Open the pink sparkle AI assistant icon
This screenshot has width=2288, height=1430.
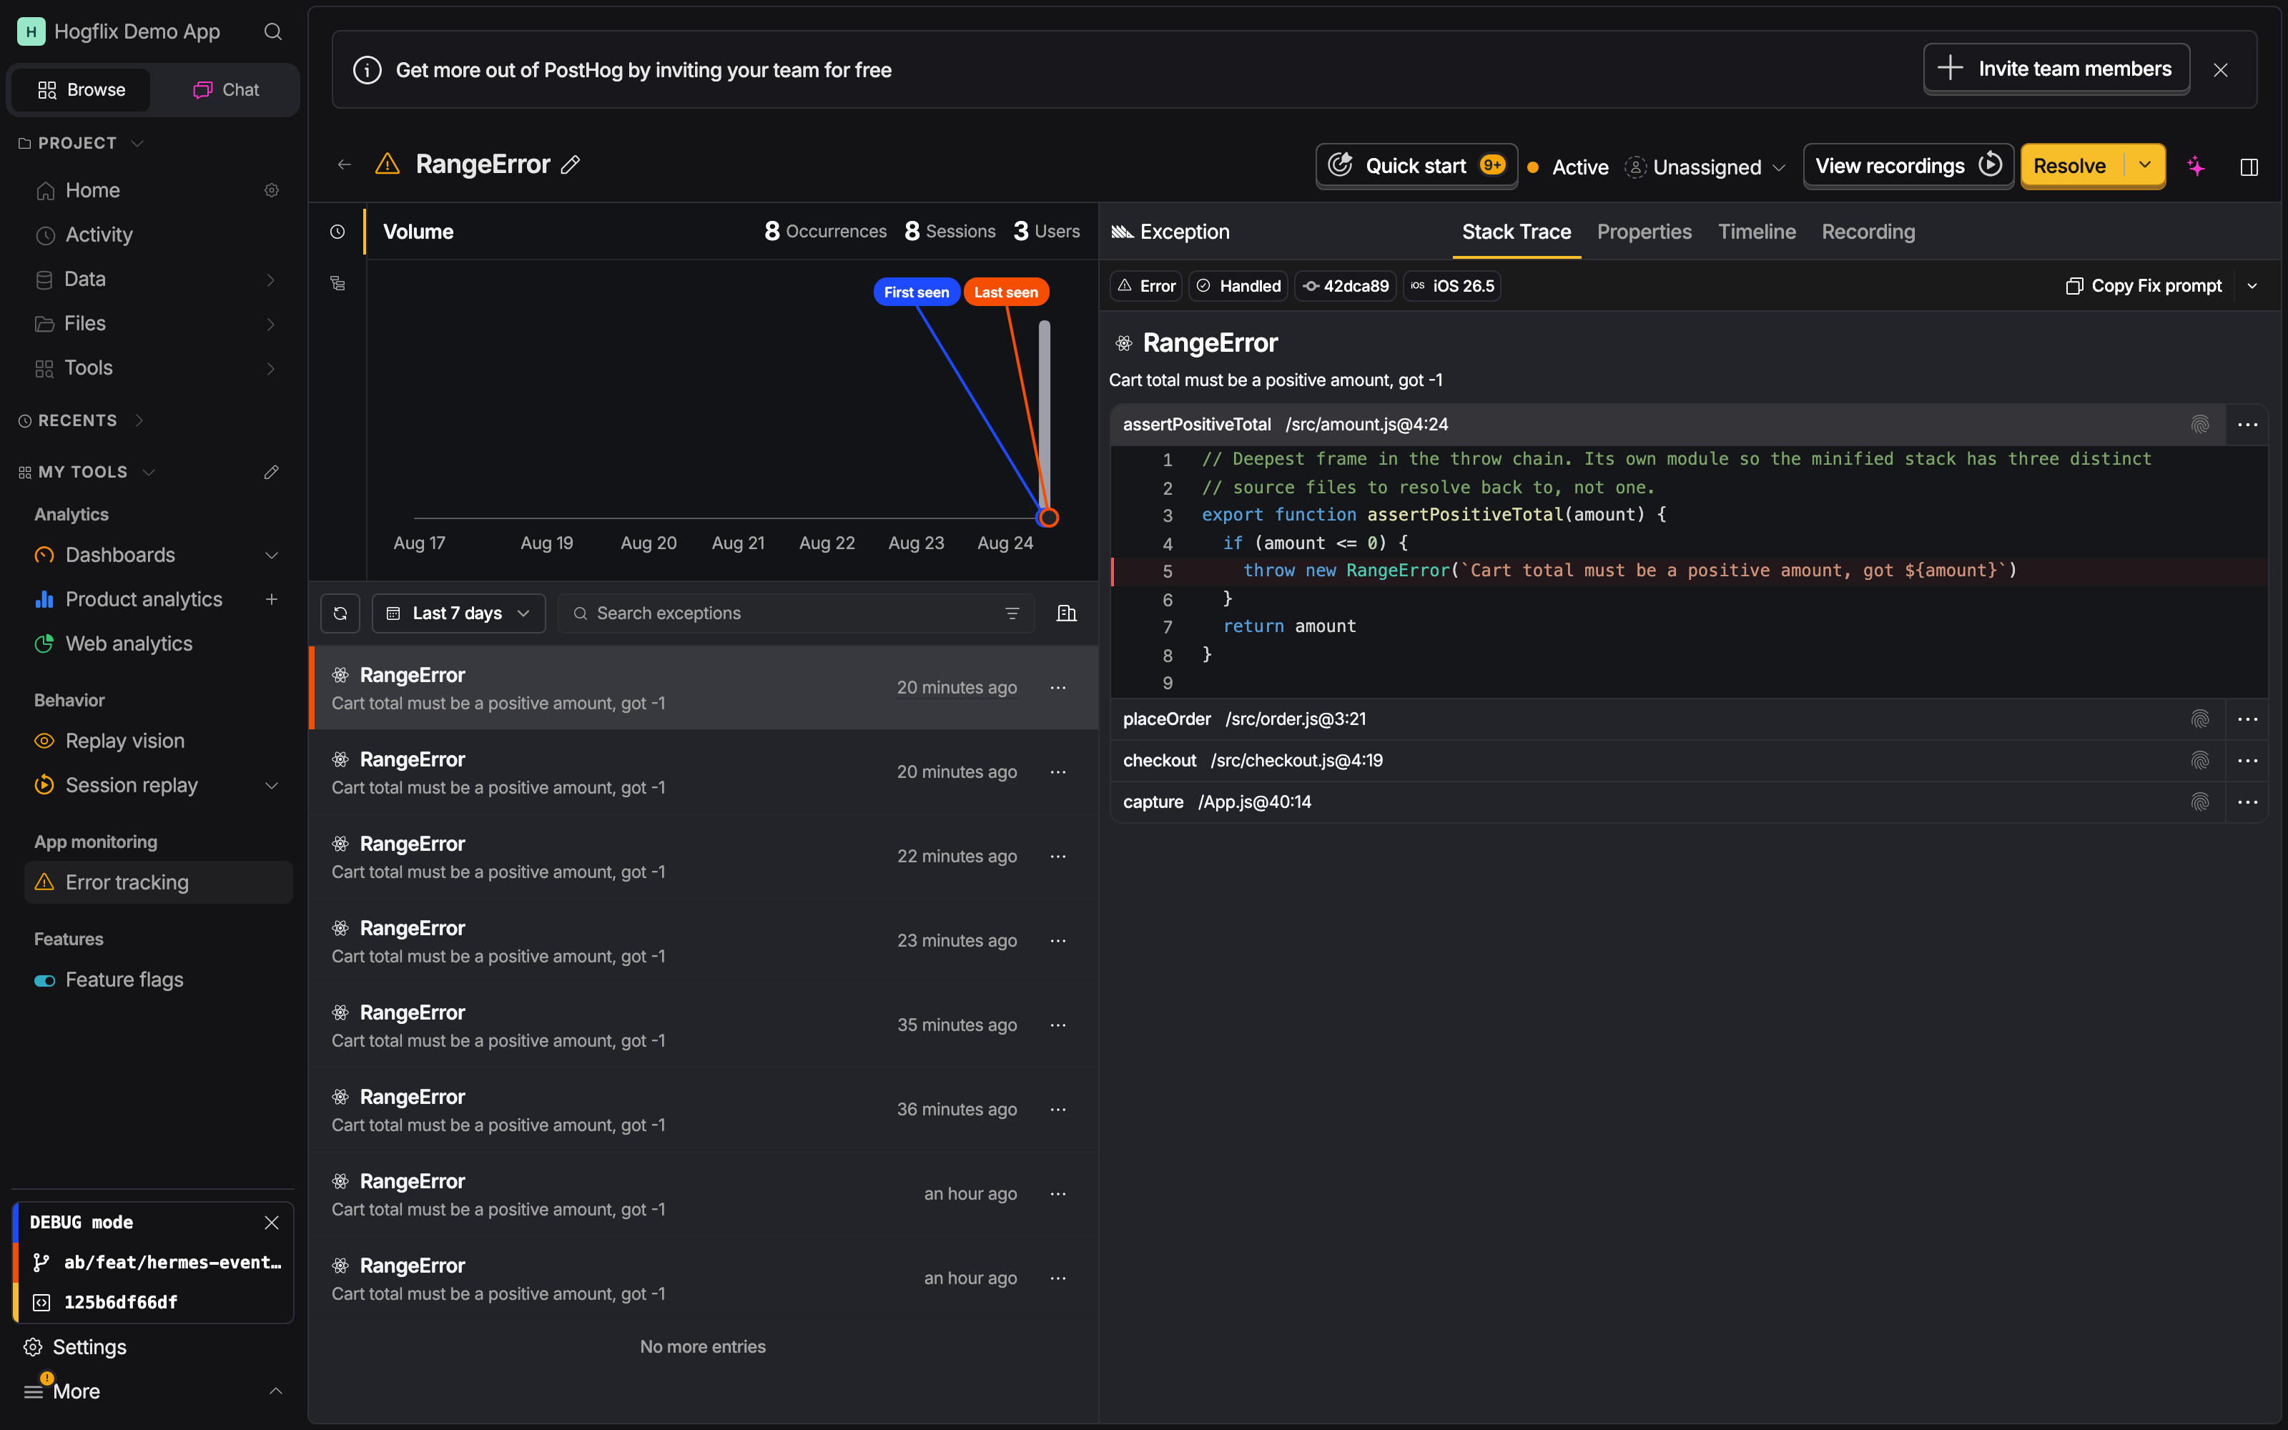pyautogui.click(x=2196, y=167)
